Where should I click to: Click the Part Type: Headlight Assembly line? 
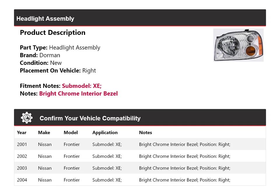pos(60,48)
